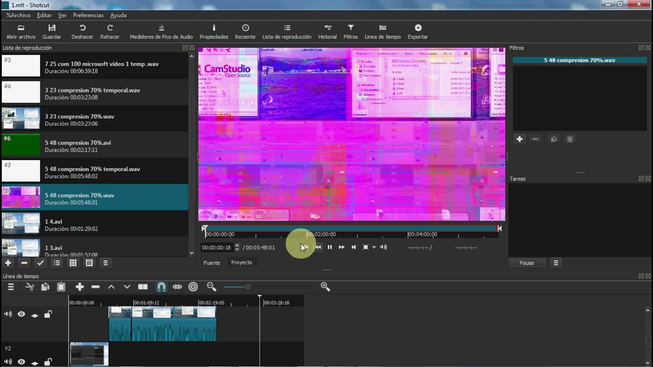Pause the player
The width and height of the screenshot is (653, 367).
330,247
